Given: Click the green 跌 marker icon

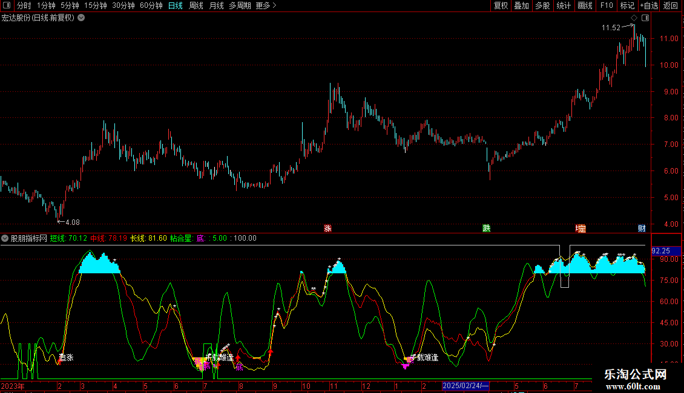Looking at the screenshot, I should coord(486,228).
